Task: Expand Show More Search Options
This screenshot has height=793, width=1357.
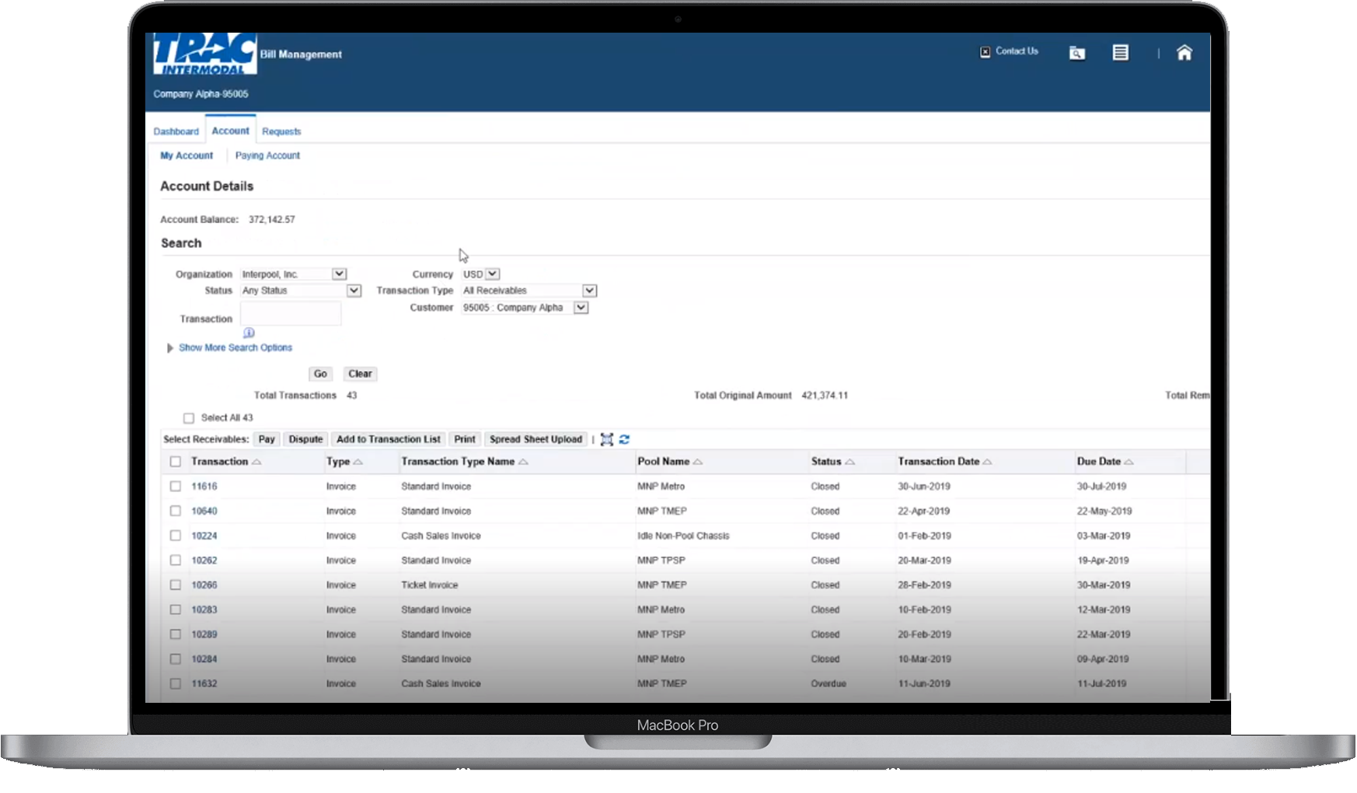Action: 235,348
